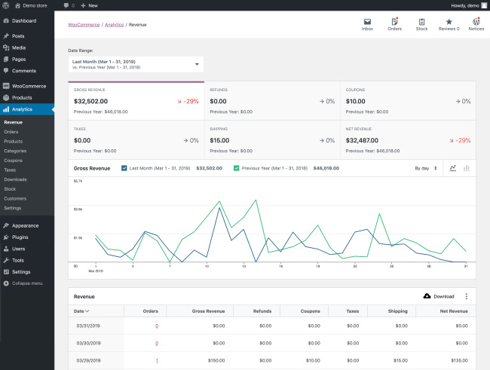Image resolution: width=490 pixels, height=370 pixels.
Task: Sort table by Gross Revenue column header
Action: [x=208, y=311]
